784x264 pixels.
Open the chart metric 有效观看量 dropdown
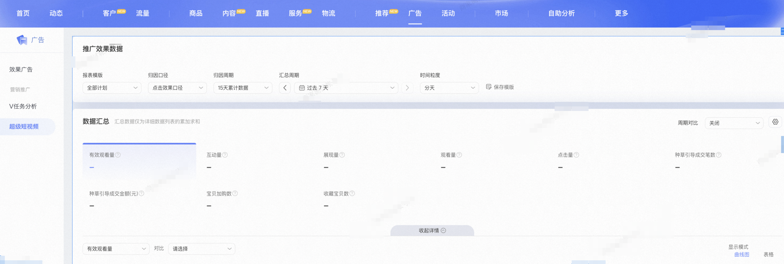tap(116, 248)
